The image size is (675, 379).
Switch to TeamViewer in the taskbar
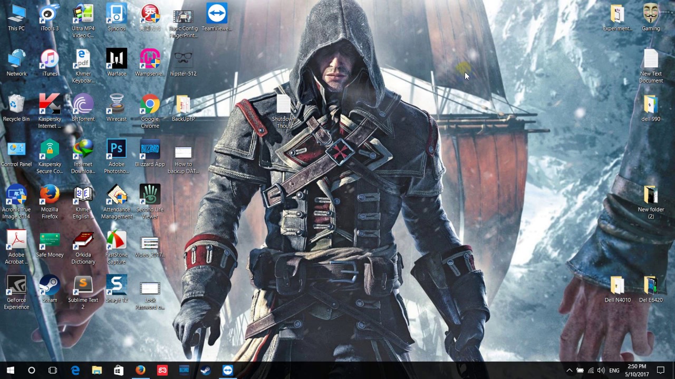pyautogui.click(x=227, y=371)
